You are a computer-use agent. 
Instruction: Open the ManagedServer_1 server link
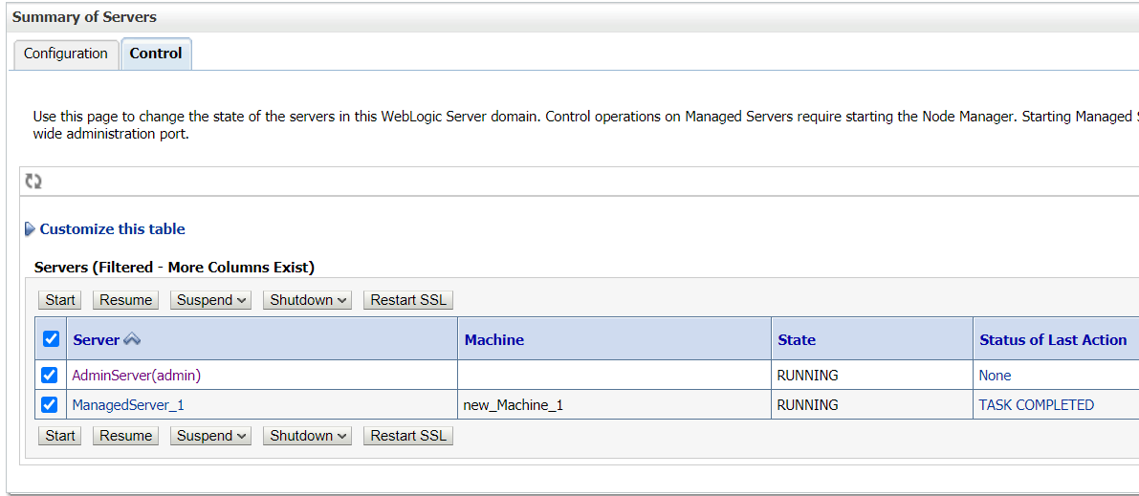click(x=128, y=405)
